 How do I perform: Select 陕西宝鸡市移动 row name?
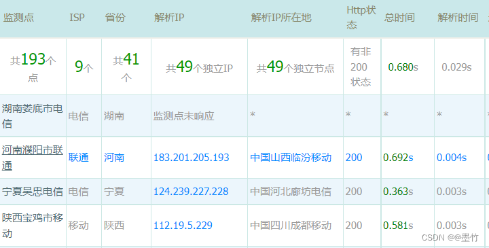(x=33, y=226)
